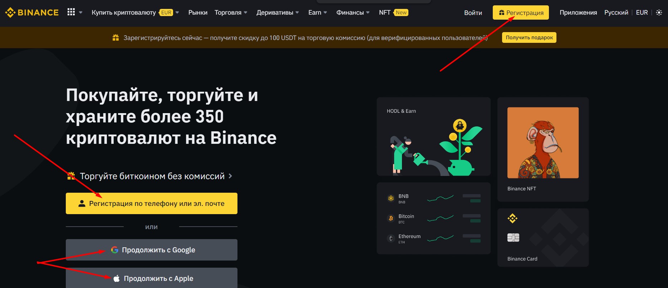The height and width of the screenshot is (288, 668).
Task: Click the Ethereum price sparkline chart
Action: [x=440, y=238]
